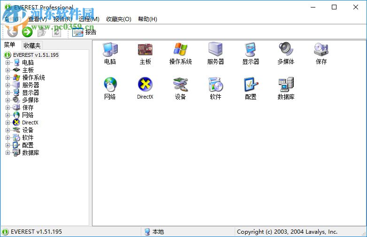This screenshot has width=367, height=237.
Task: Expand the DirectX tree node
Action: (8, 122)
